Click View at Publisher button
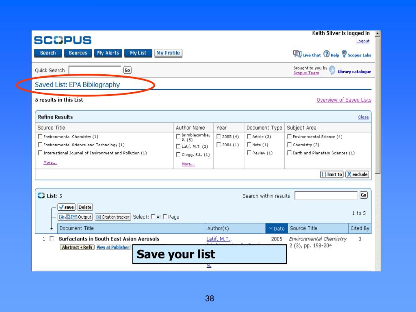The height and width of the screenshot is (312, 416). click(x=113, y=247)
